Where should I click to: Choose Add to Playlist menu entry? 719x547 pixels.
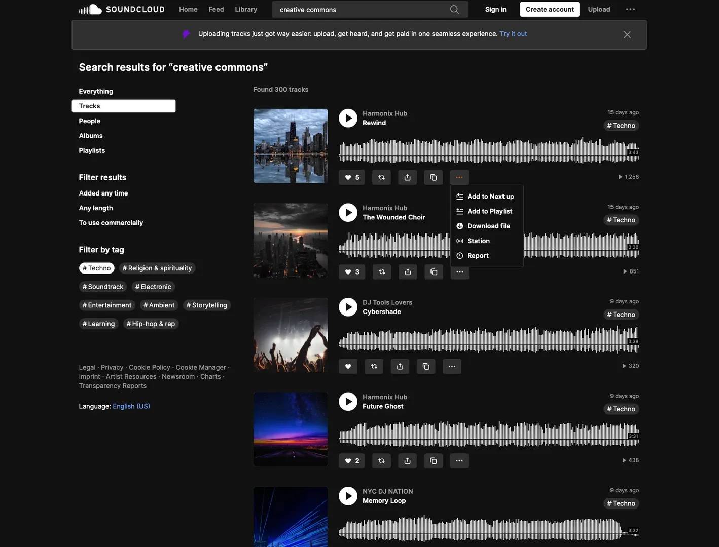pyautogui.click(x=489, y=211)
